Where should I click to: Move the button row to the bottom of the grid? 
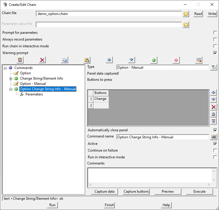[x=213, y=121]
